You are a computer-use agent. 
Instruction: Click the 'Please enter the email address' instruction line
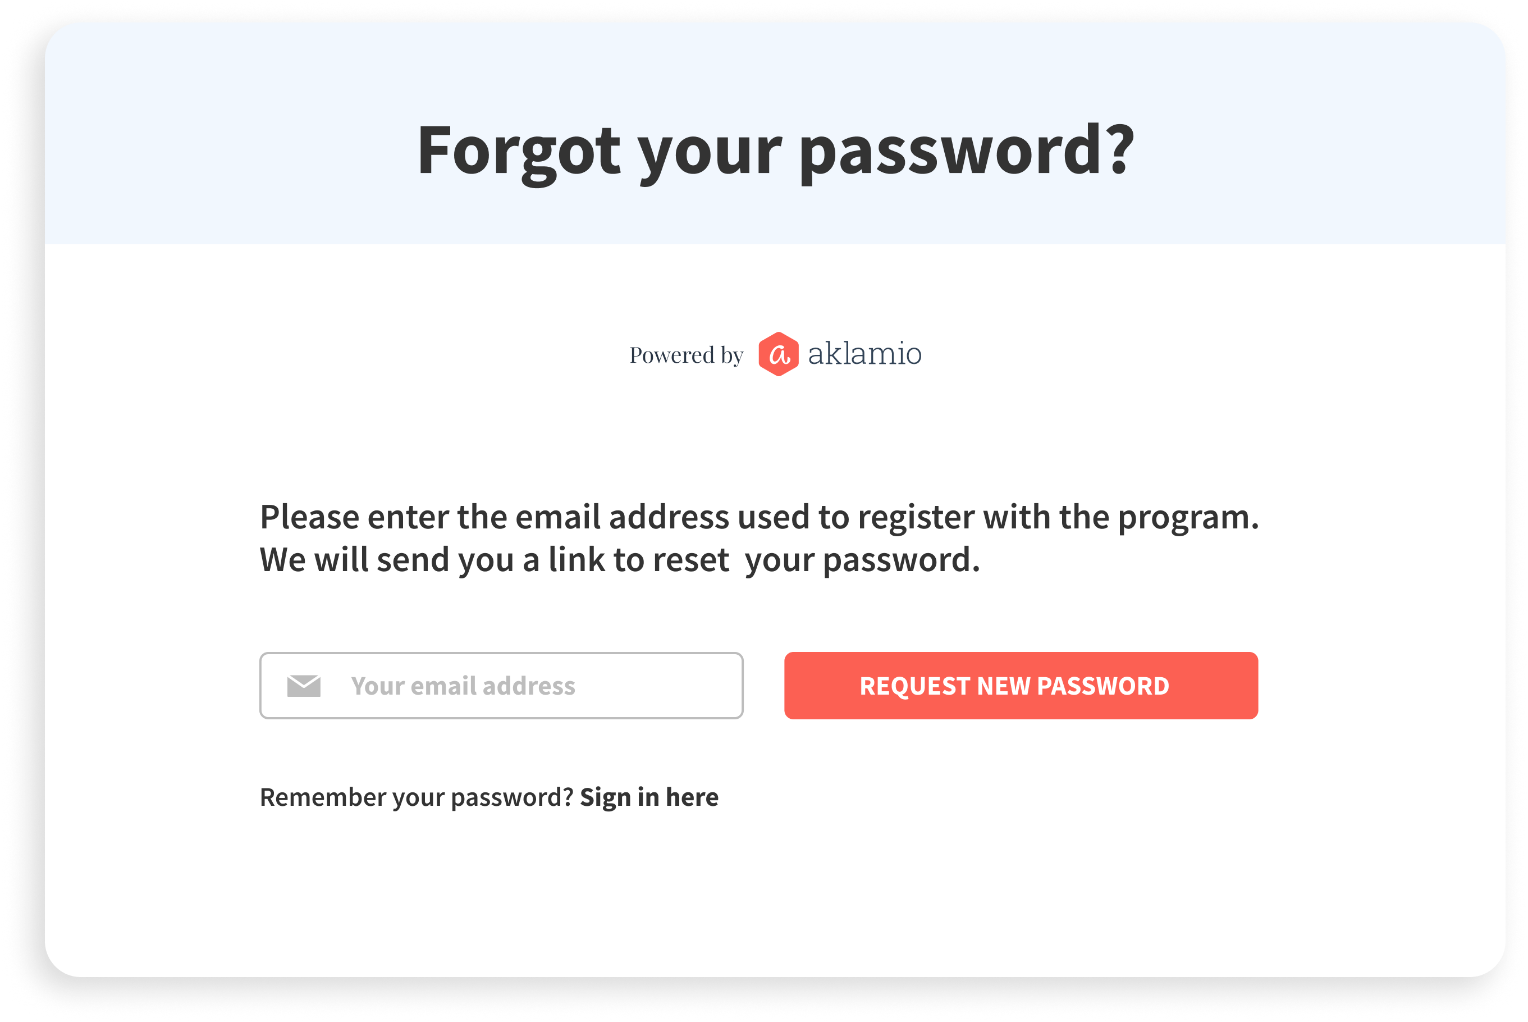tap(759, 518)
